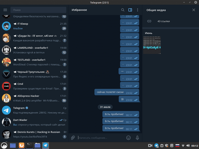Click the search field labeled Поиск
The image size is (199, 149).
(38, 10)
